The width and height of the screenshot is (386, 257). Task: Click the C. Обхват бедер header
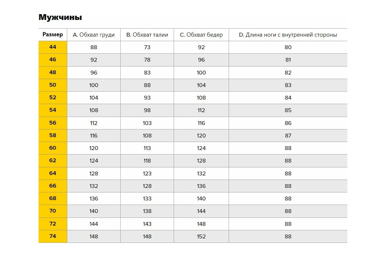click(201, 35)
